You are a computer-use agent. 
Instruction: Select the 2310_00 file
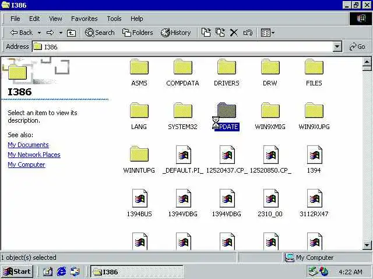coord(270,203)
